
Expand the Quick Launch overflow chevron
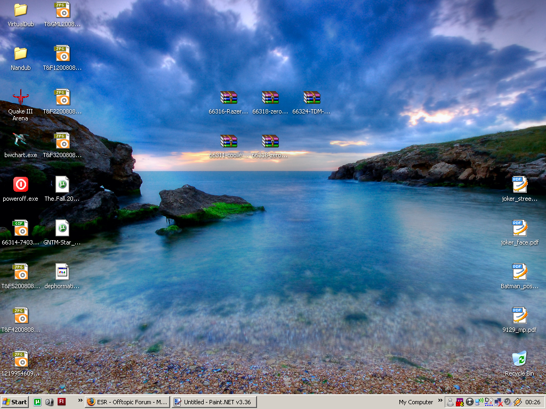[x=81, y=400]
